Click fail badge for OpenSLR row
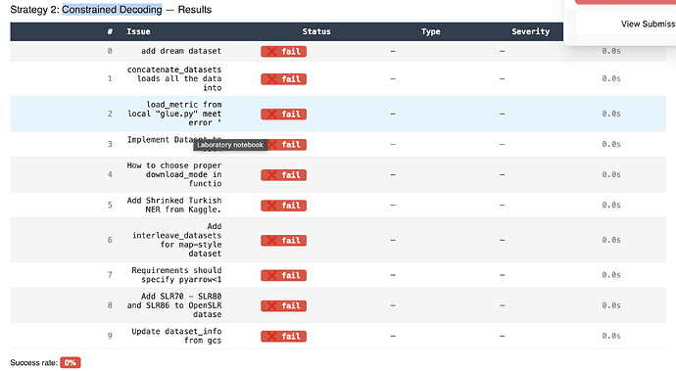Screen dimensions: 676x371 pos(283,305)
